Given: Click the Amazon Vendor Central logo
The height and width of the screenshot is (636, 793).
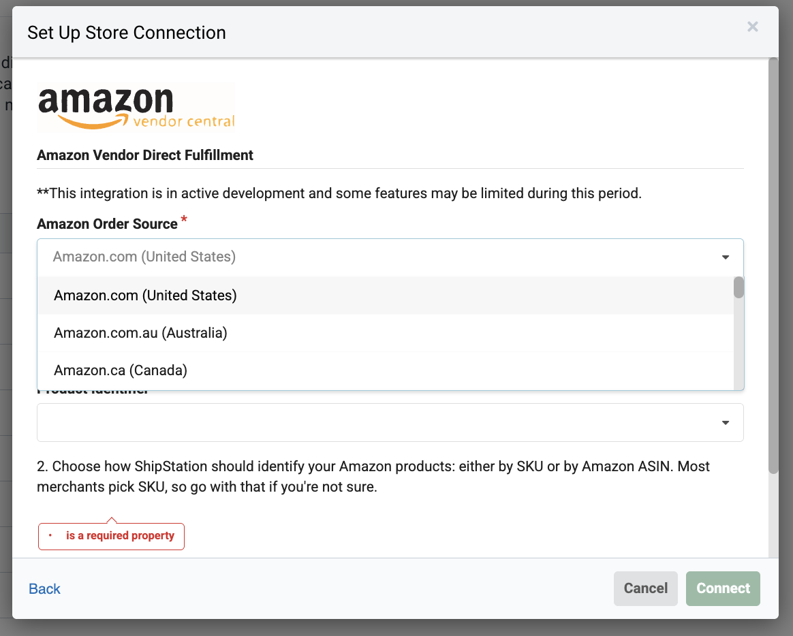Looking at the screenshot, I should coord(136,106).
